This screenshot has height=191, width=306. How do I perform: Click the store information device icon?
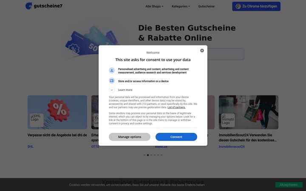click(112, 81)
